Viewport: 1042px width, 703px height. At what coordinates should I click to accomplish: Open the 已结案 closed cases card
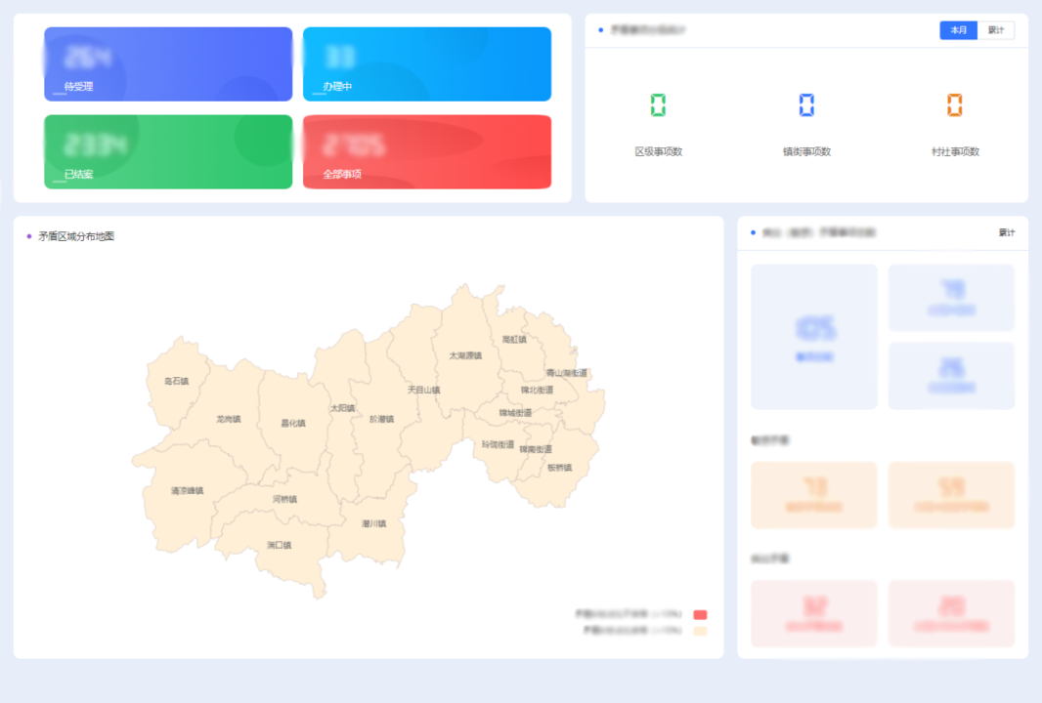(x=168, y=152)
